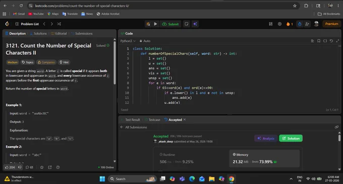Click the green Solution button

pyautogui.click(x=291, y=138)
